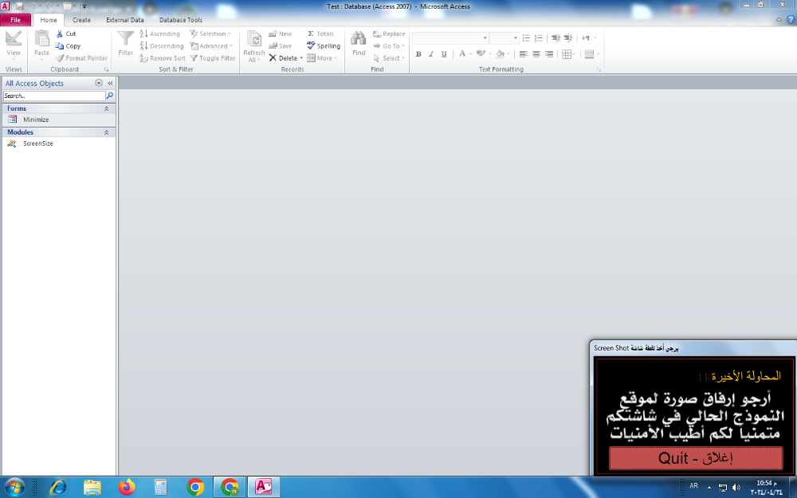Select the ScreenSize module
The width and height of the screenshot is (797, 498).
(38, 143)
